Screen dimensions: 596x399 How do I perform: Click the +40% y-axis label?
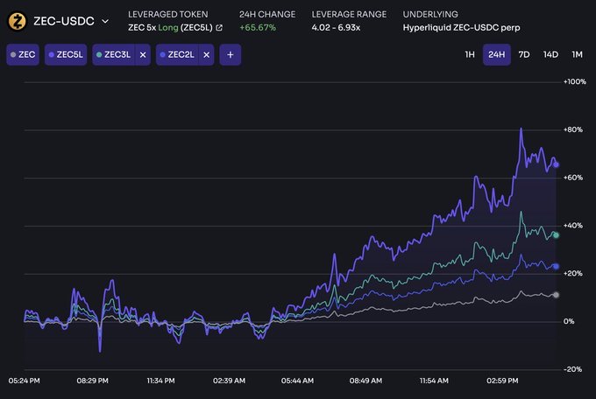573,226
